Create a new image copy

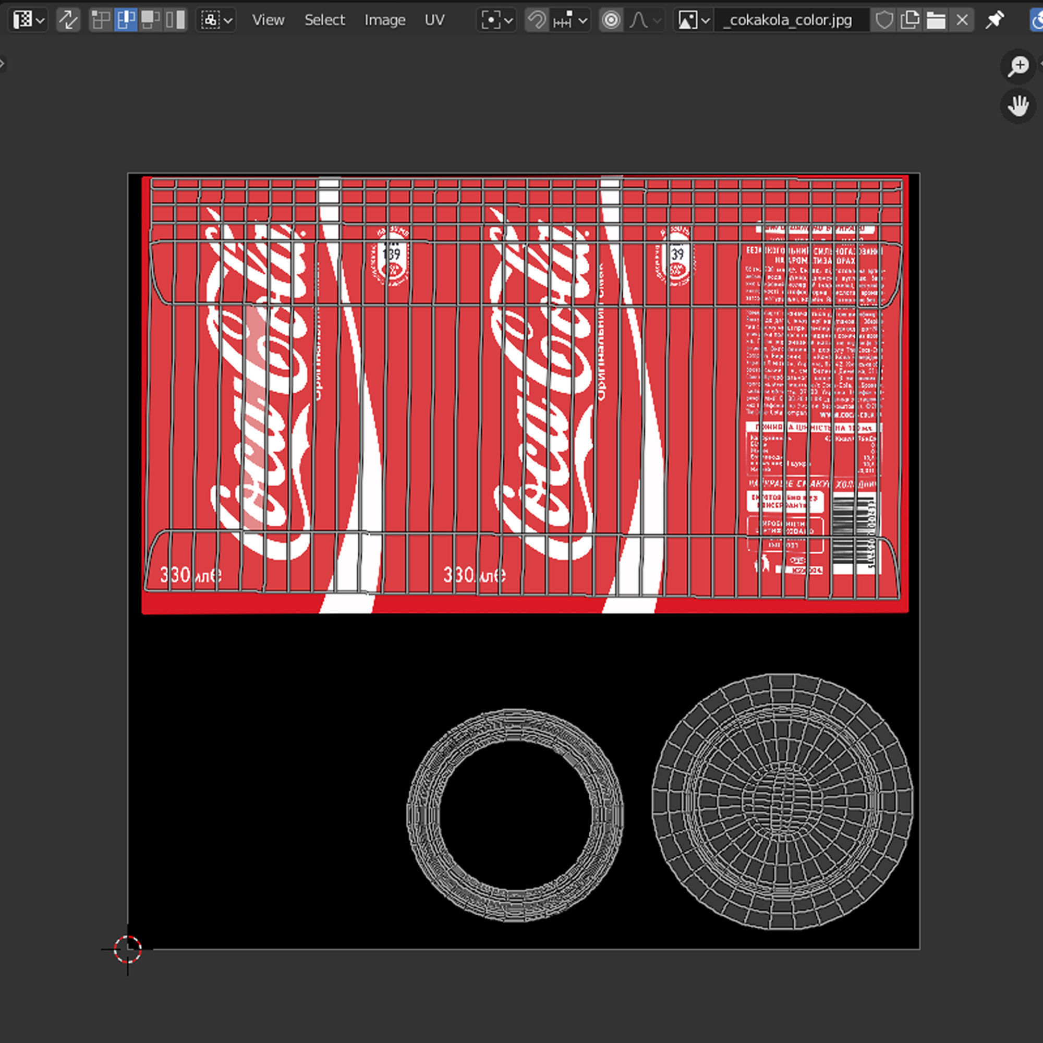909,20
